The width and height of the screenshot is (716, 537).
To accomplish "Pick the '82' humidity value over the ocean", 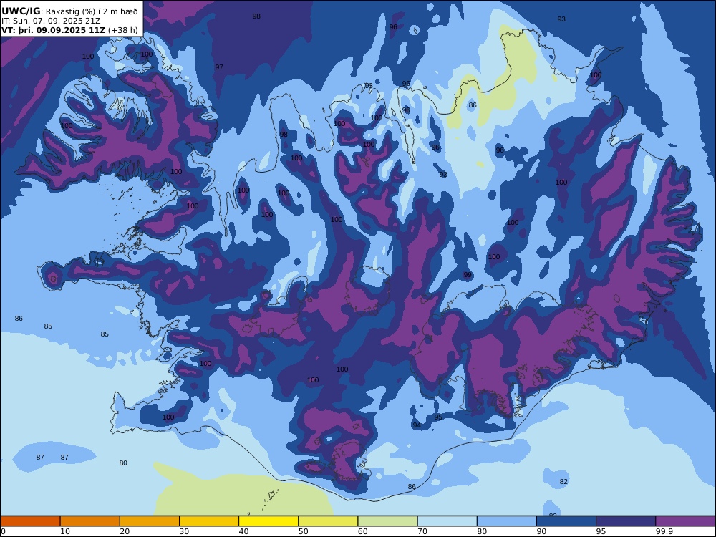I will coord(563,482).
